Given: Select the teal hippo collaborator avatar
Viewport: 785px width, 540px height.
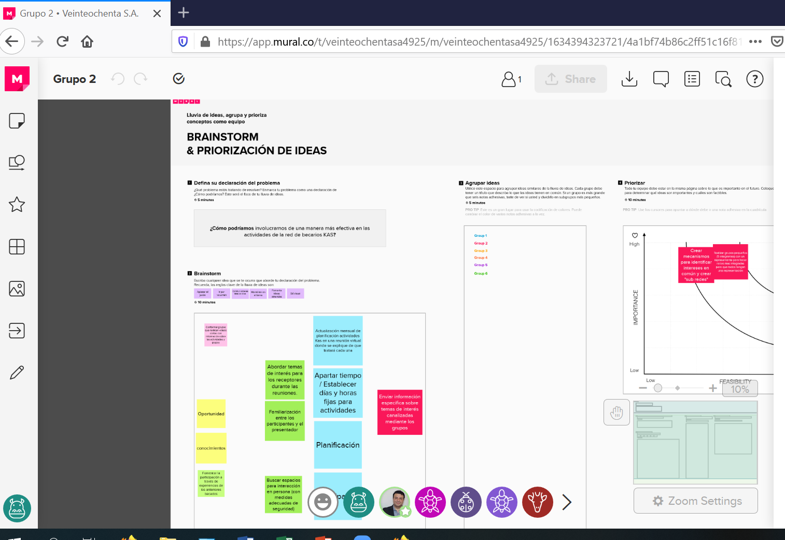Looking at the screenshot, I should pyautogui.click(x=359, y=502).
